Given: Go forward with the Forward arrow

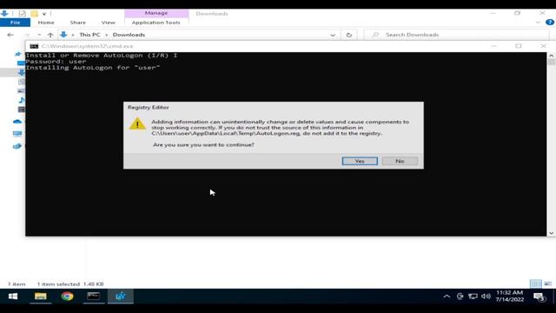Looking at the screenshot, I should pyautogui.click(x=27, y=35).
